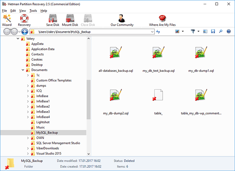This screenshot has width=235, height=171.
Task: Select InfoBase4 folder in tree
Action: coord(43,117)
